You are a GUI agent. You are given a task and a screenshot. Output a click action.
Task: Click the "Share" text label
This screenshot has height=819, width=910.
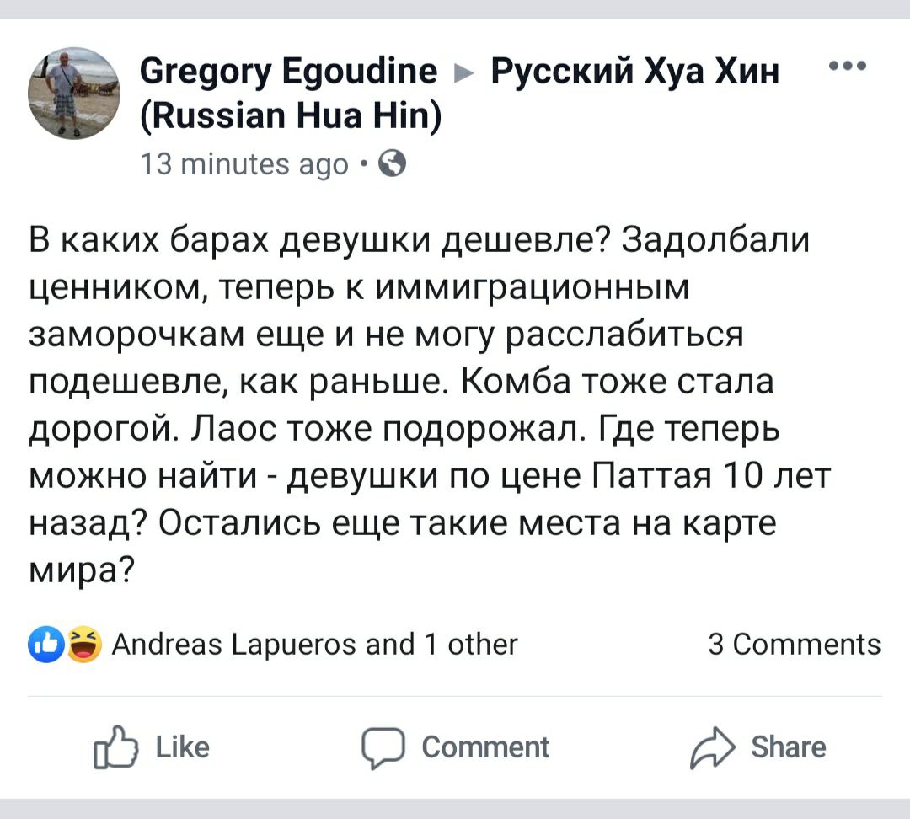coord(788,747)
